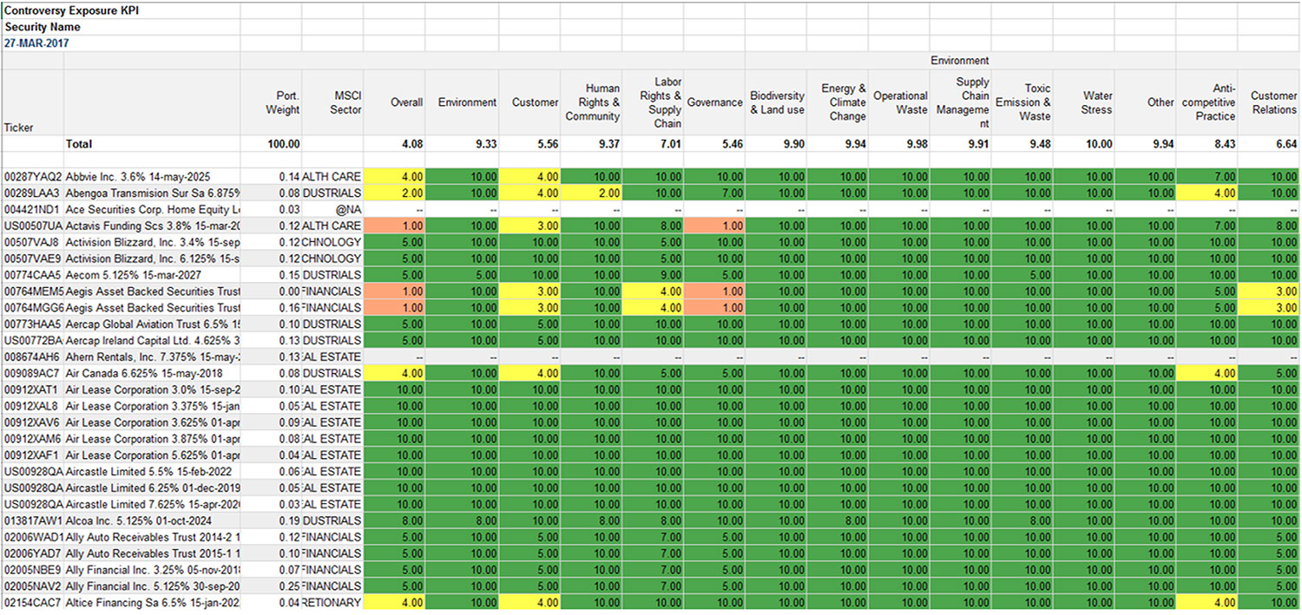Select the 'Biodiversity & Land use' header
1302x615 pixels.
click(777, 102)
